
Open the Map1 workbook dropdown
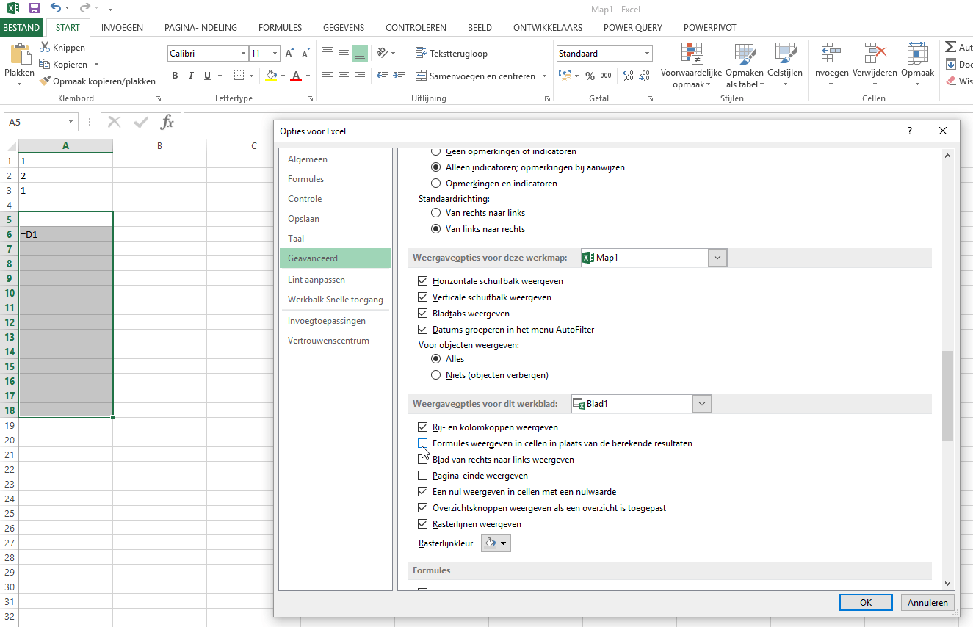(717, 258)
